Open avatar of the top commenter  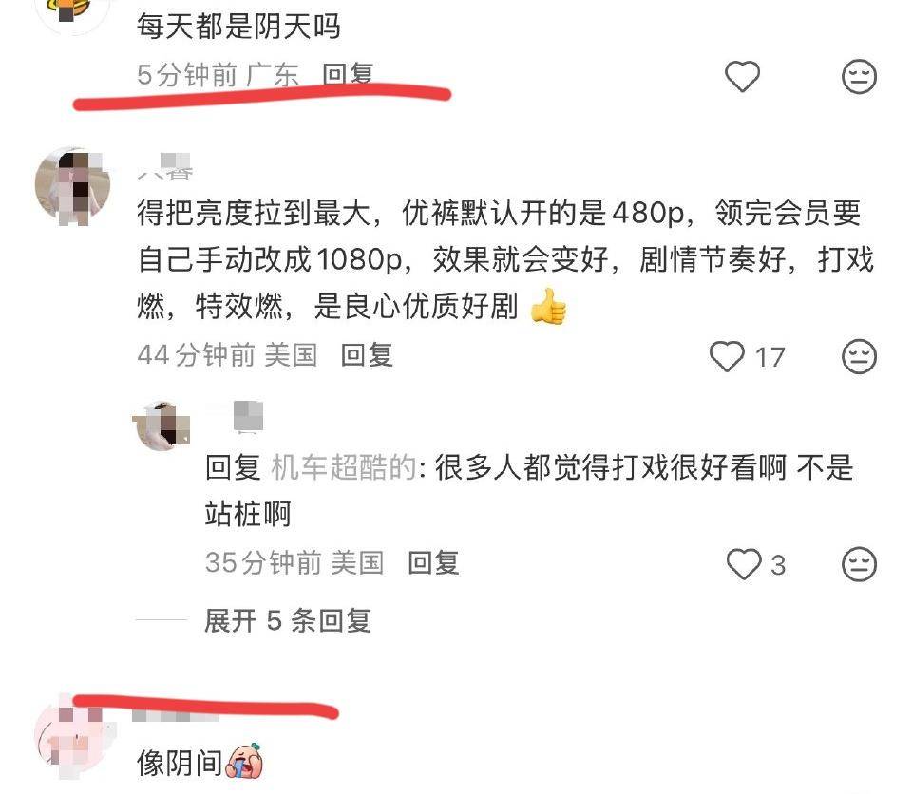click(x=73, y=12)
